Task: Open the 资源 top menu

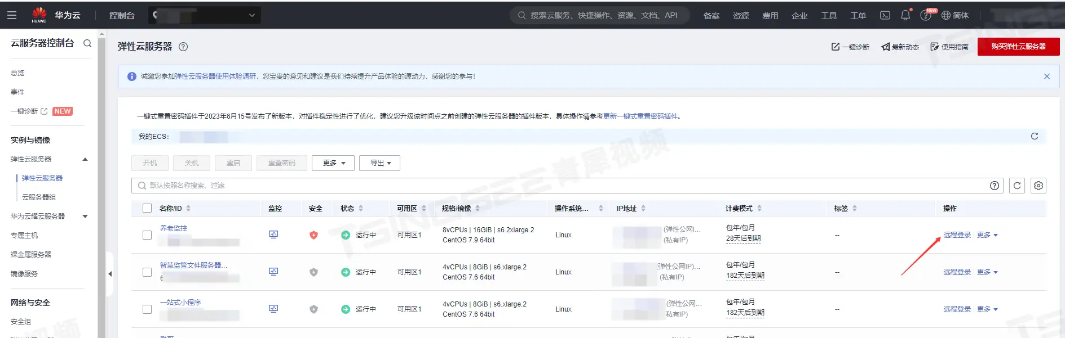Action: point(741,16)
